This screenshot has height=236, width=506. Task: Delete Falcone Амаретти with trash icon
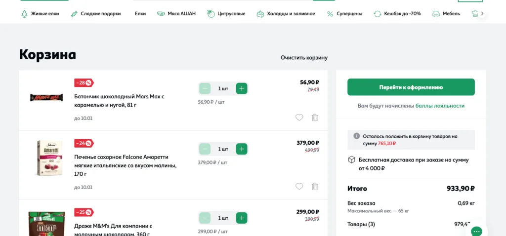pyautogui.click(x=315, y=186)
